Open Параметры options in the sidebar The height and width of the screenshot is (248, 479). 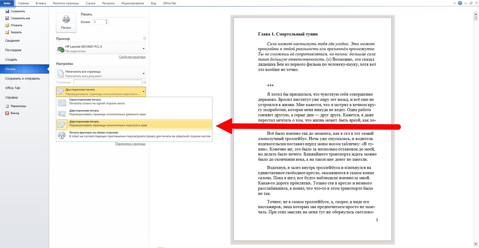16,106
